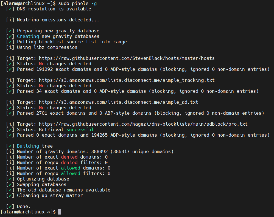Click the hagezi pro.txt blocklist URL
This screenshot has height=217, width=274.
143,124
